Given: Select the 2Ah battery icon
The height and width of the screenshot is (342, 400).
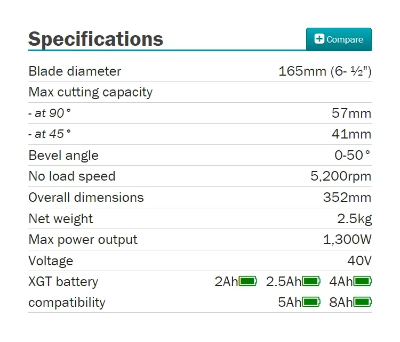Looking at the screenshot, I should tap(247, 281).
